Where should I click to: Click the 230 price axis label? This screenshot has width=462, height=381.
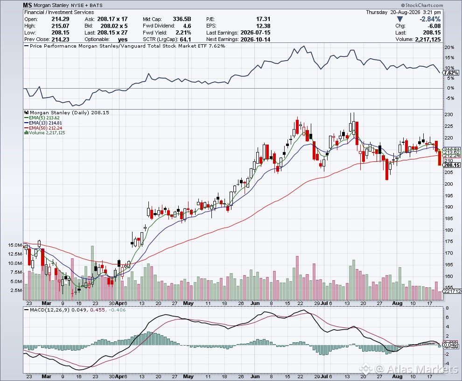[x=449, y=115]
